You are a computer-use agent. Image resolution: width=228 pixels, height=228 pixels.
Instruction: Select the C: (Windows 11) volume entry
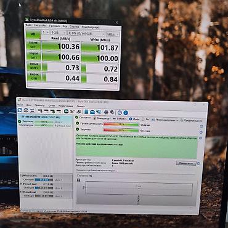point(46,178)
